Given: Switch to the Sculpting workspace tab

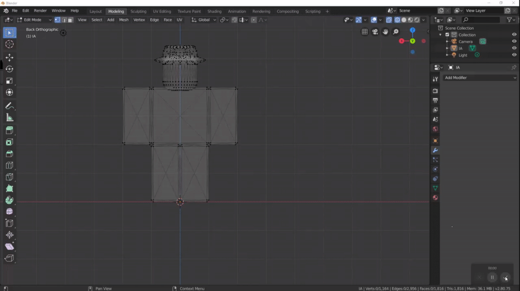Looking at the screenshot, I should coord(138,11).
